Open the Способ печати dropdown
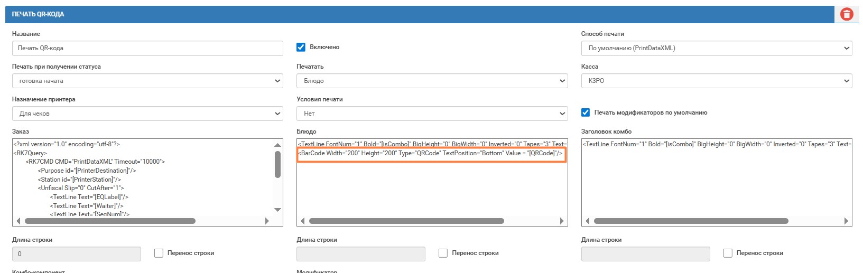The image size is (863, 273). (716, 48)
